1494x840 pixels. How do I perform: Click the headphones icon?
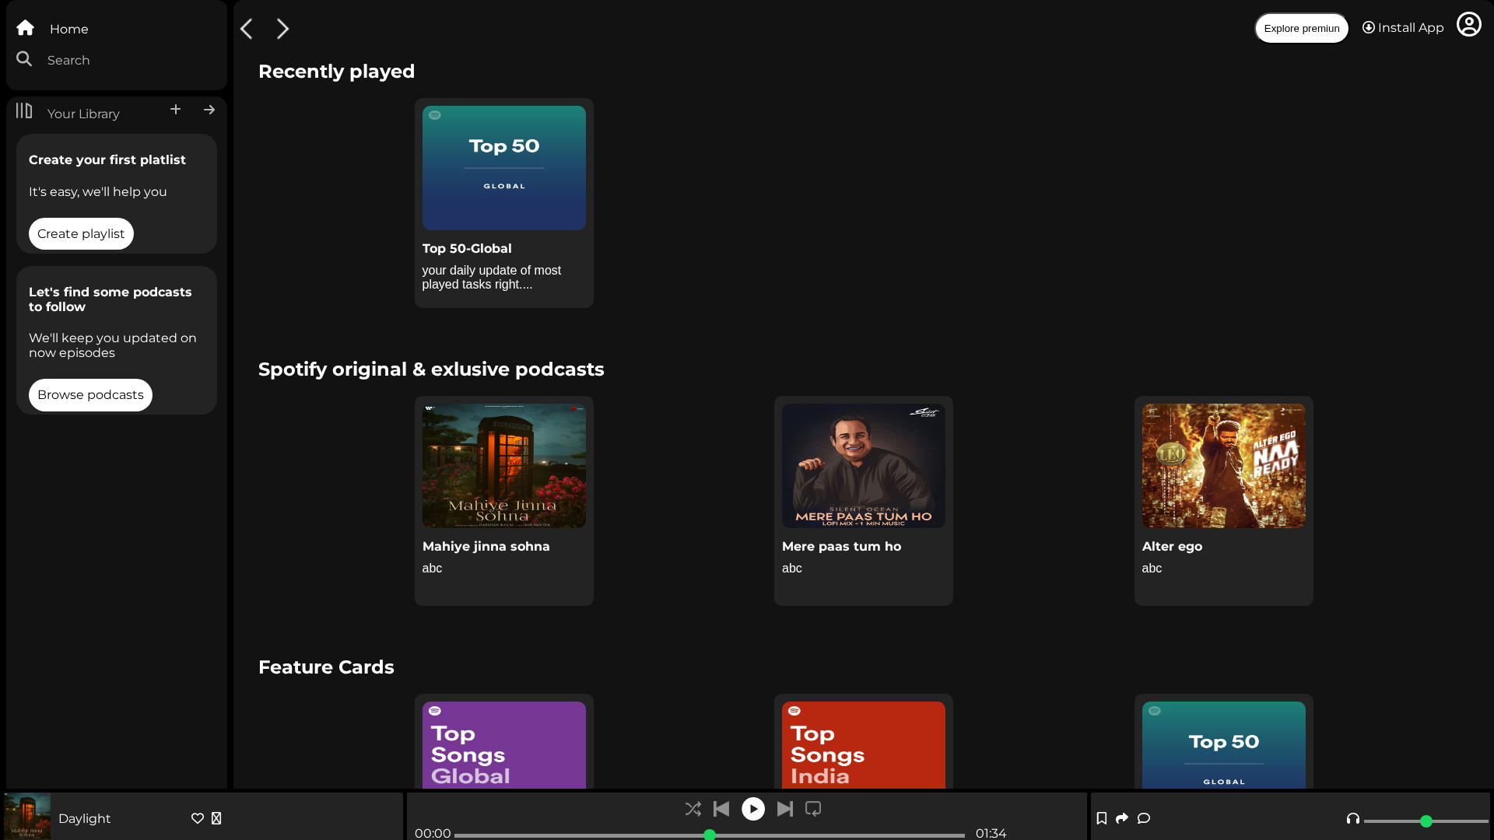[x=1353, y=818]
